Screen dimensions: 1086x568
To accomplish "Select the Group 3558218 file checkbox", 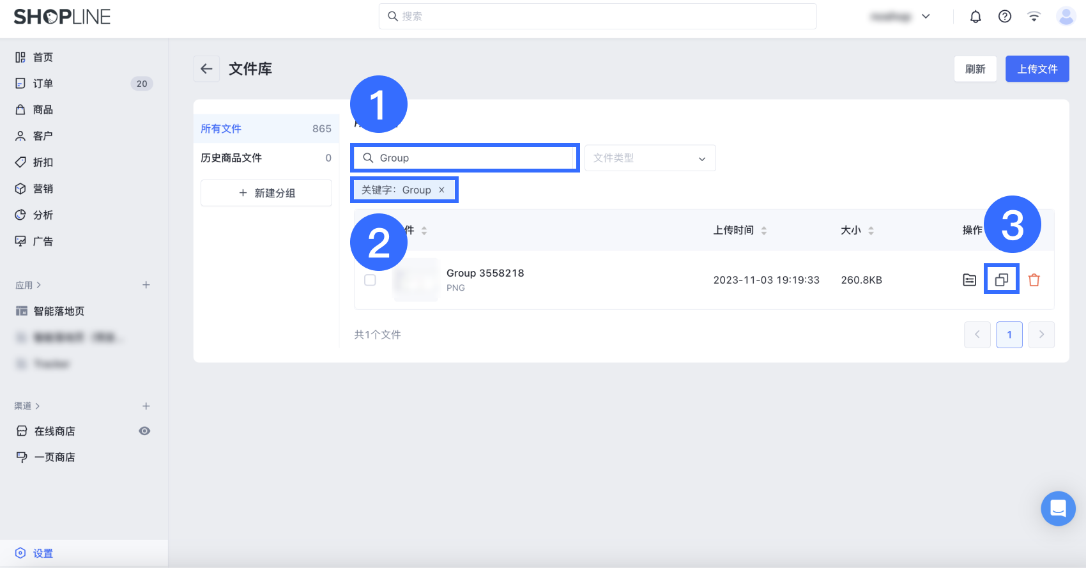I will (x=370, y=280).
